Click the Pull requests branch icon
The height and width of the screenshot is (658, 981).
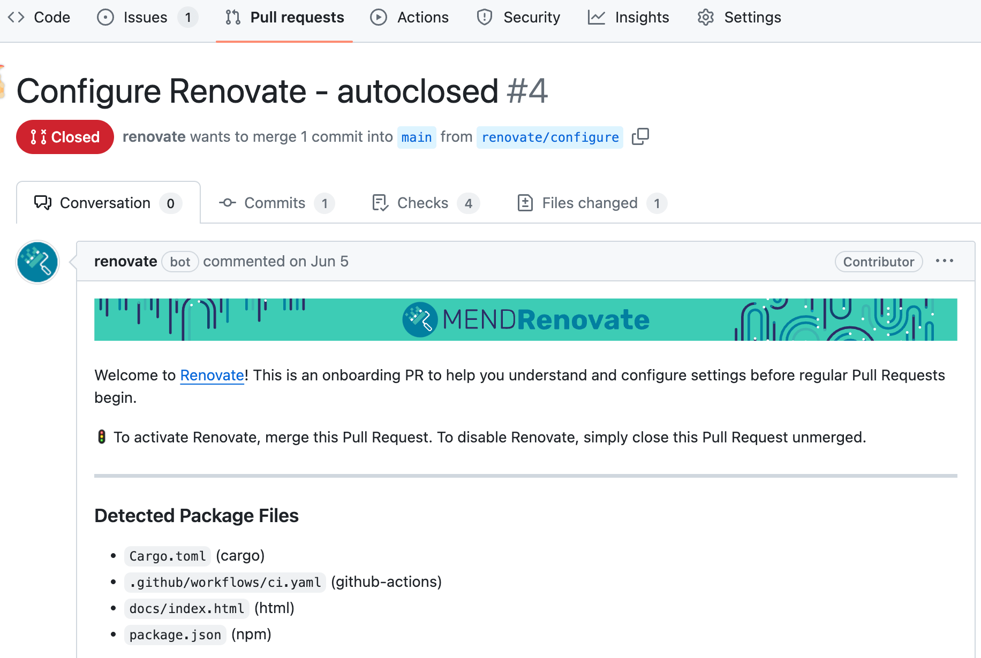233,17
